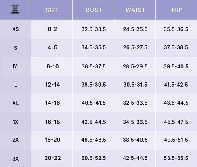This screenshot has height=167, width=197.
Task: Click the measuring tape icon in header
Action: point(15,9)
